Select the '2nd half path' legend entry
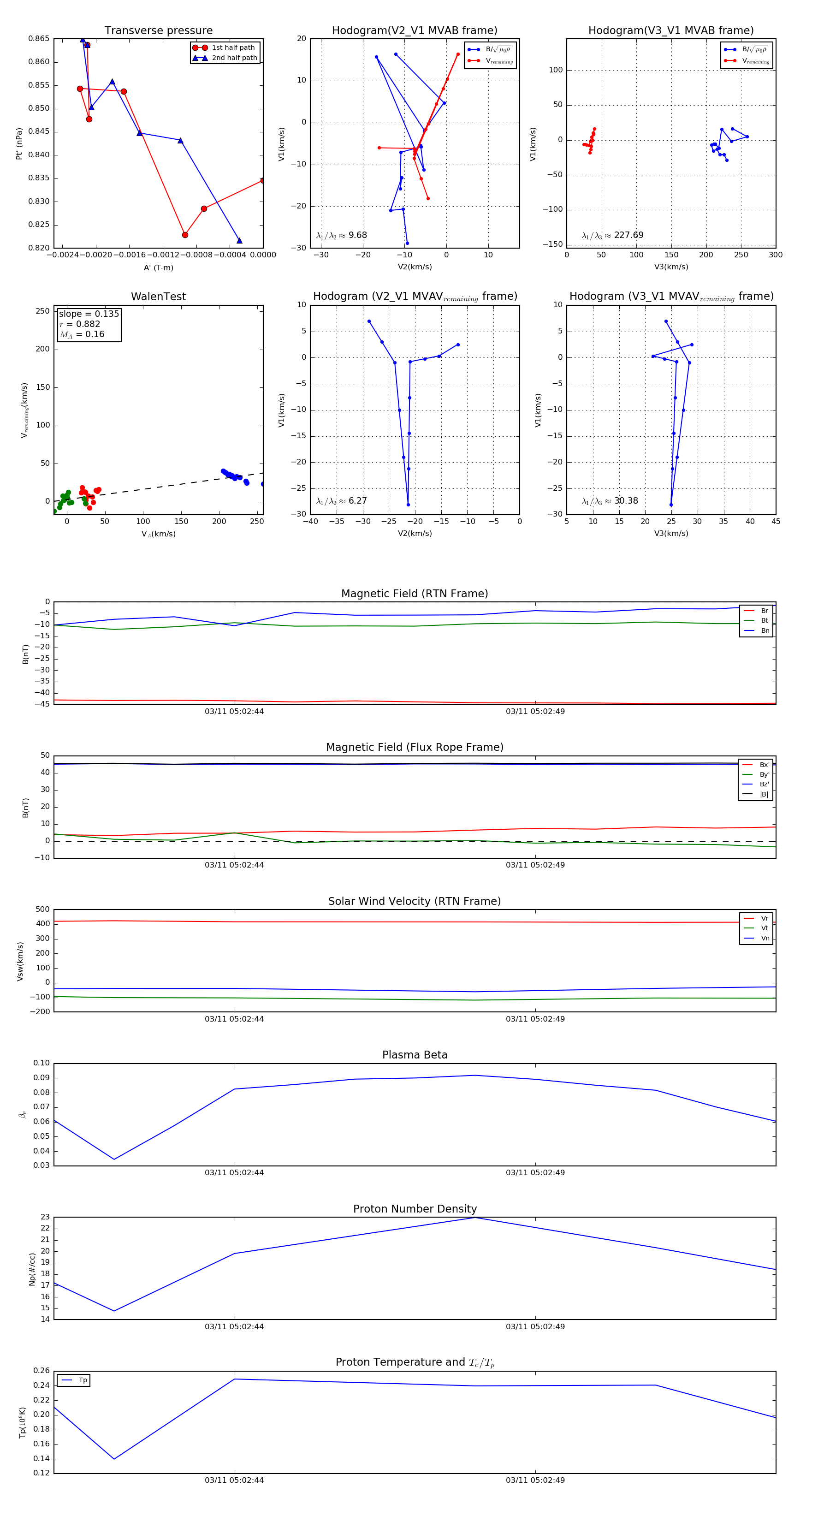 coord(225,58)
